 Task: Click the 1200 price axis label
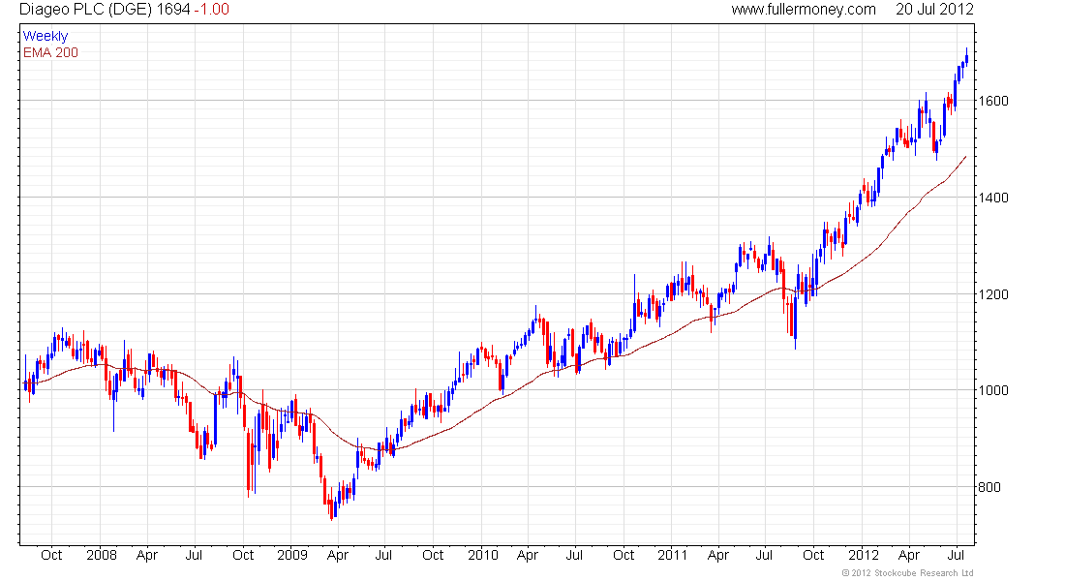(x=993, y=294)
